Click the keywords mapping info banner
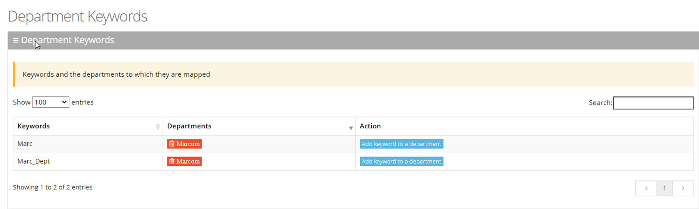The height and width of the screenshot is (209, 699). (x=116, y=74)
